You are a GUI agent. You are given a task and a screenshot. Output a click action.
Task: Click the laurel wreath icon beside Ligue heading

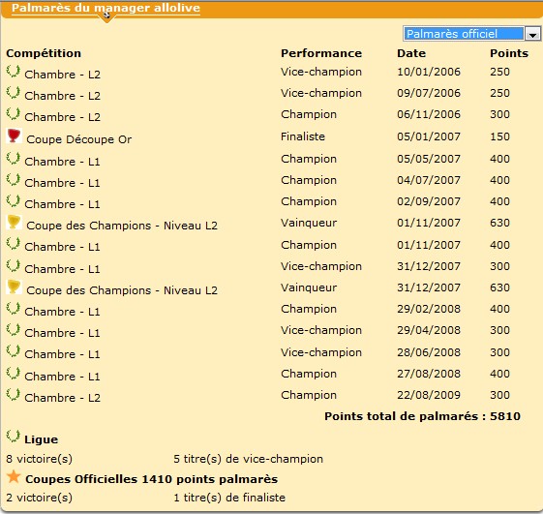14,436
